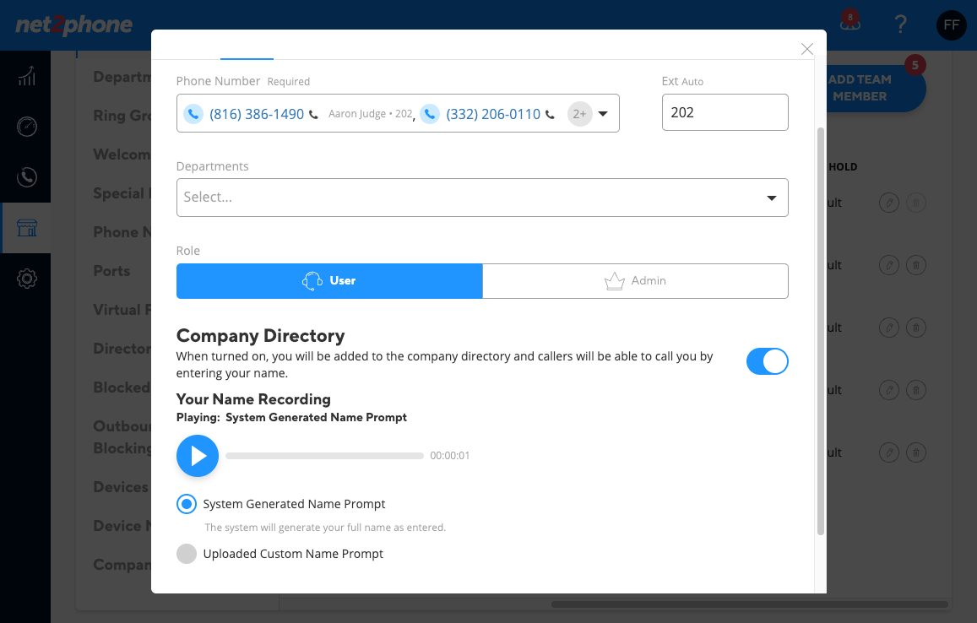Select the (332) 206-0110 phone number
Screen dimensions: 977x623
493,114
